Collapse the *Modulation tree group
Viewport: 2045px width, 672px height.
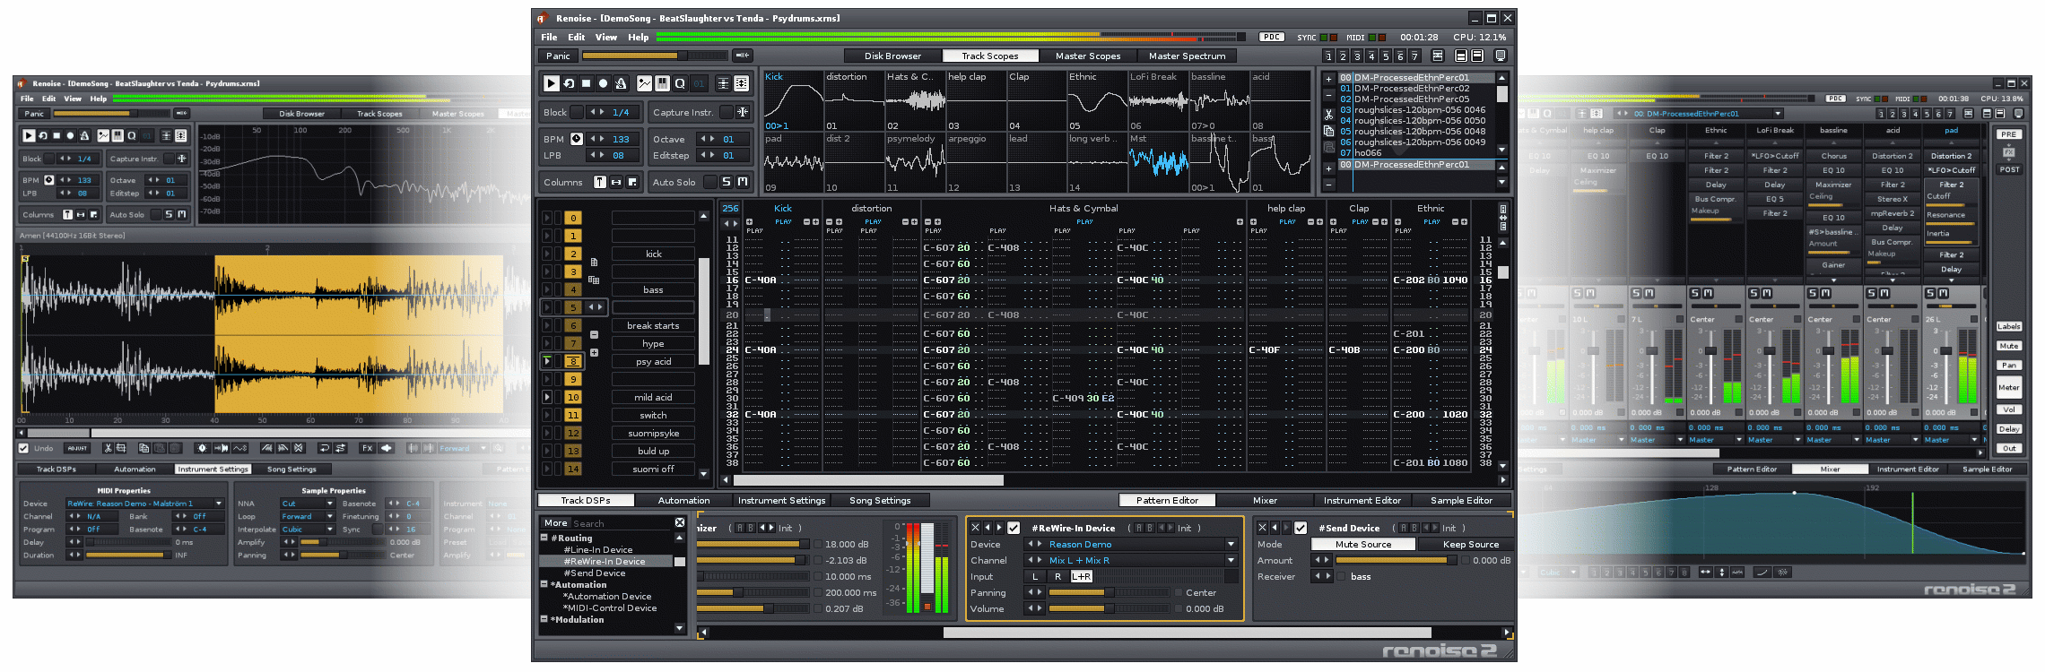(544, 619)
